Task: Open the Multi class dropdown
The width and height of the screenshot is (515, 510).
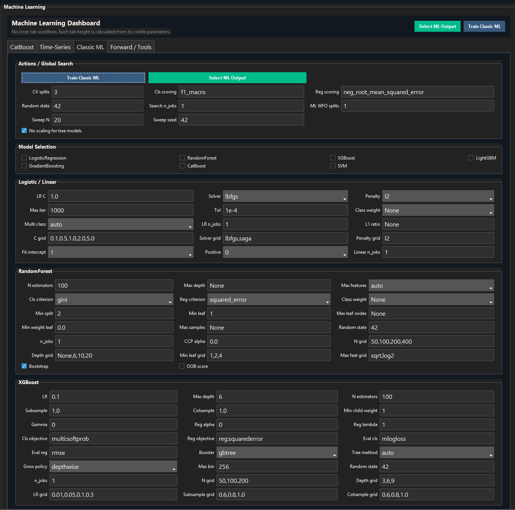Action: pyautogui.click(x=121, y=224)
